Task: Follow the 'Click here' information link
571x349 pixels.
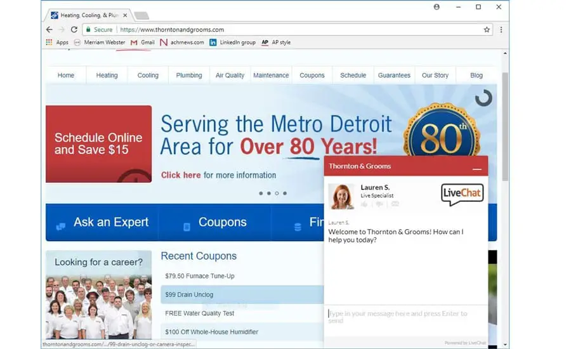Action: pyautogui.click(x=181, y=175)
